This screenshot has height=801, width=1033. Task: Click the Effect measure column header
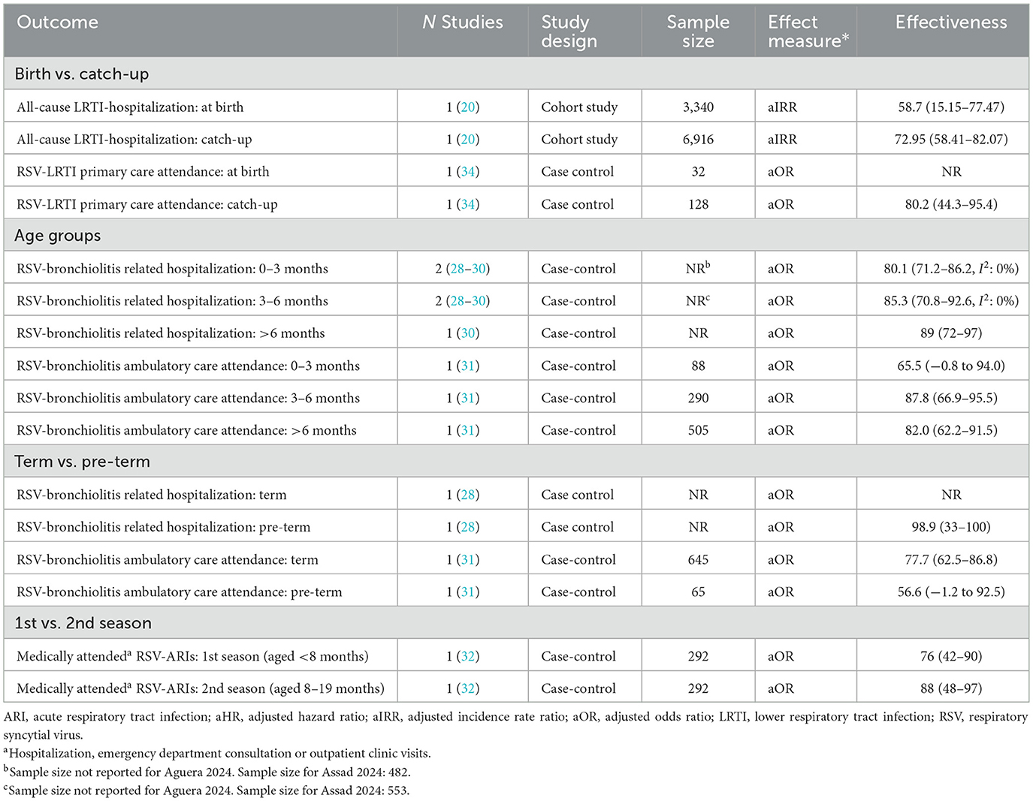coord(808,32)
